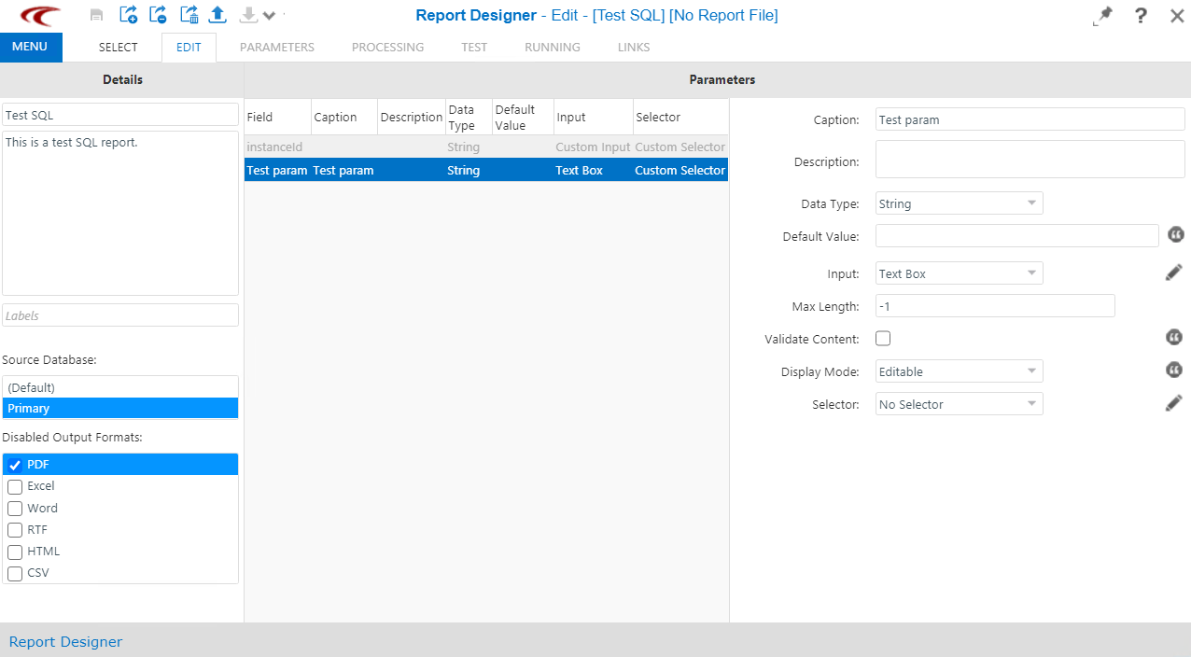Viewport: 1191px width, 657px height.
Task: Pin the Report Designer window
Action: tap(1102, 16)
